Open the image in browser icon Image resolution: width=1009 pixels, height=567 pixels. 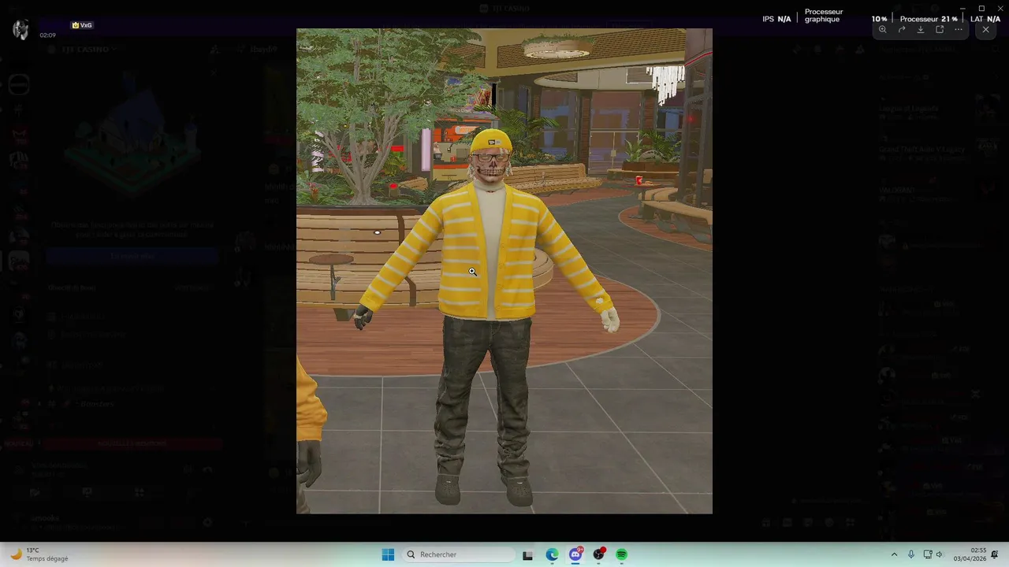point(940,29)
